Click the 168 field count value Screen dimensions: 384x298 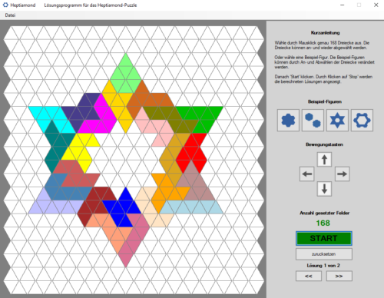pos(323,223)
